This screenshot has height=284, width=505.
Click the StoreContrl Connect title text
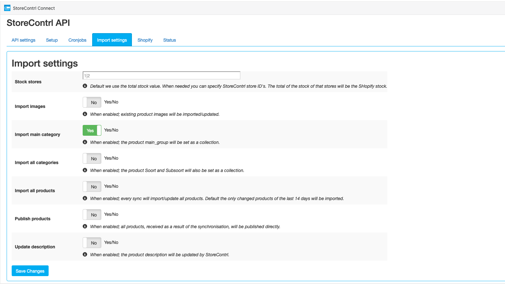34,8
